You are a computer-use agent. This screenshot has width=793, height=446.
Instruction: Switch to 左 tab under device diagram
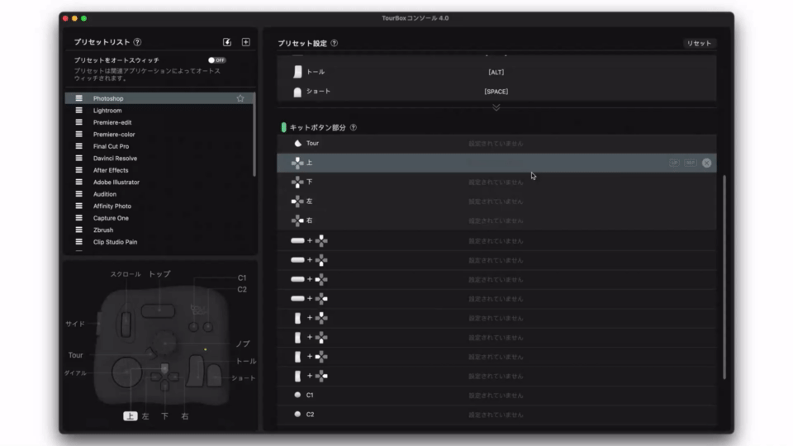pyautogui.click(x=145, y=416)
